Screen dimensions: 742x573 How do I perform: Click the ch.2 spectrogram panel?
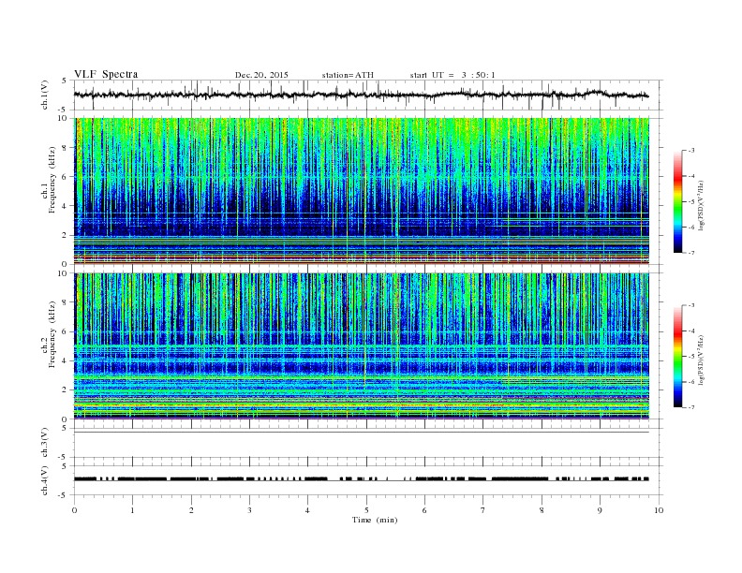[362, 346]
